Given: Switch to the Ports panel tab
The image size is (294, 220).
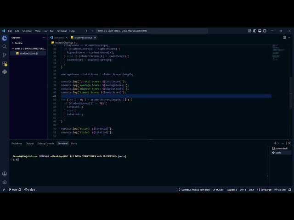Looking at the screenshot, I should tap(74, 143).
